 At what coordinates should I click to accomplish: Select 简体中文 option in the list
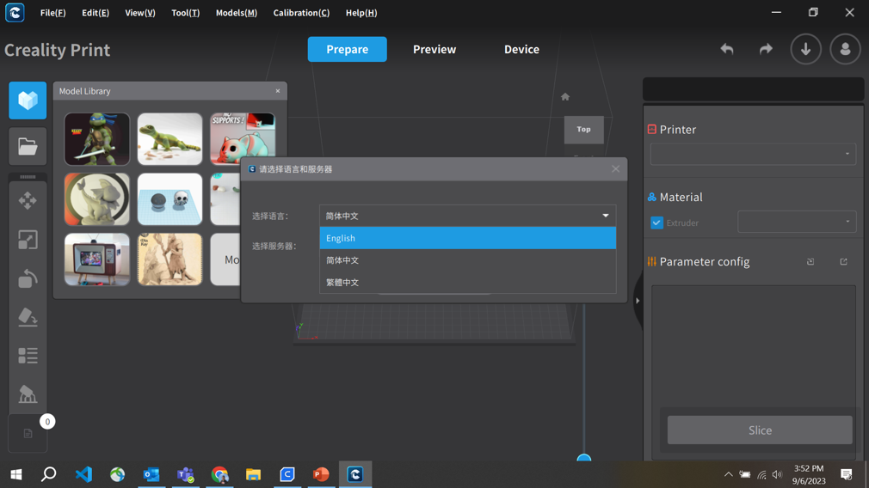467,260
